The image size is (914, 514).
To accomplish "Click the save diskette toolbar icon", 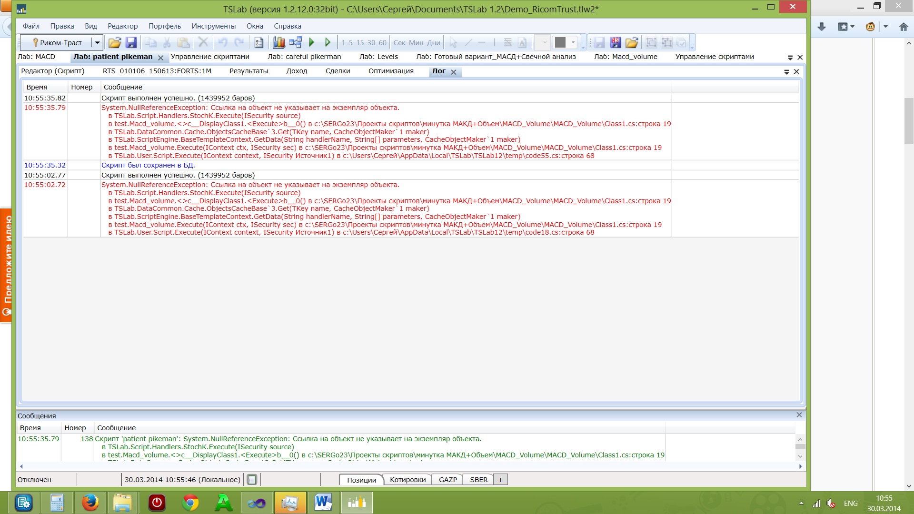I will pyautogui.click(x=131, y=43).
